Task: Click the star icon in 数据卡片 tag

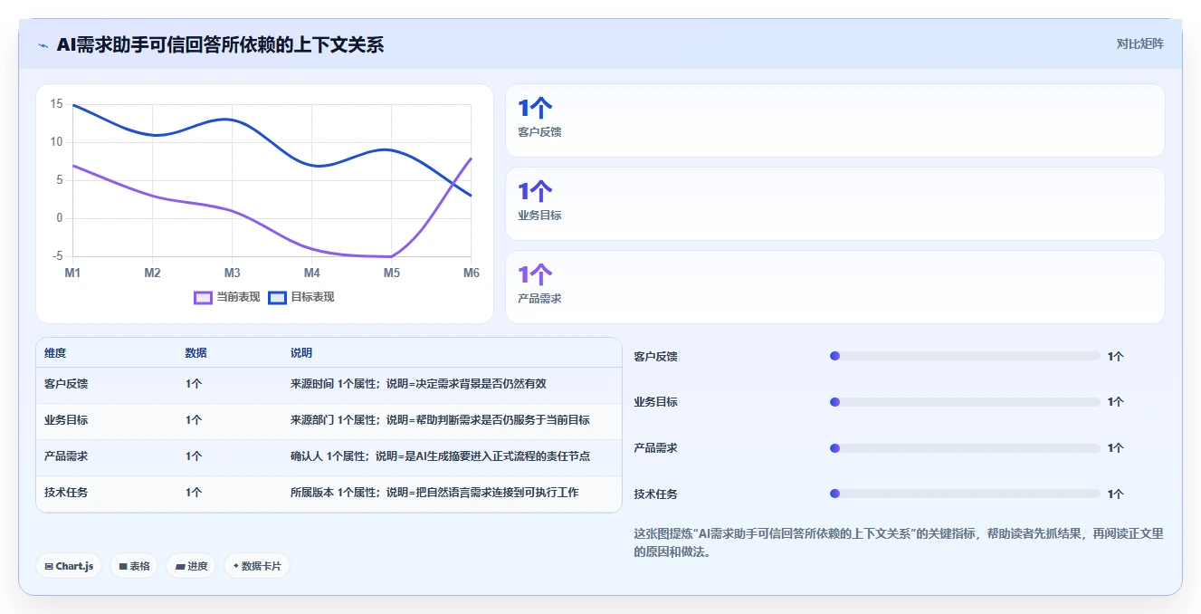Action: coord(235,566)
